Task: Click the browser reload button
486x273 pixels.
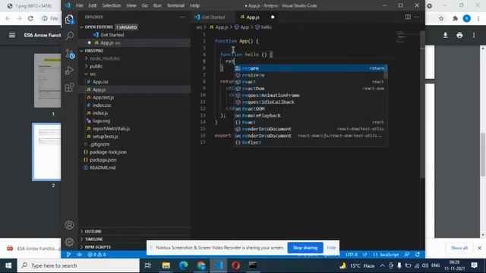Action: [30, 18]
